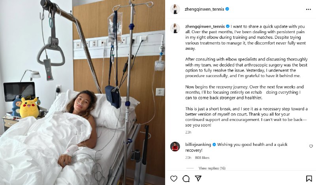Open the billiejeanking username link

pyautogui.click(x=198, y=144)
